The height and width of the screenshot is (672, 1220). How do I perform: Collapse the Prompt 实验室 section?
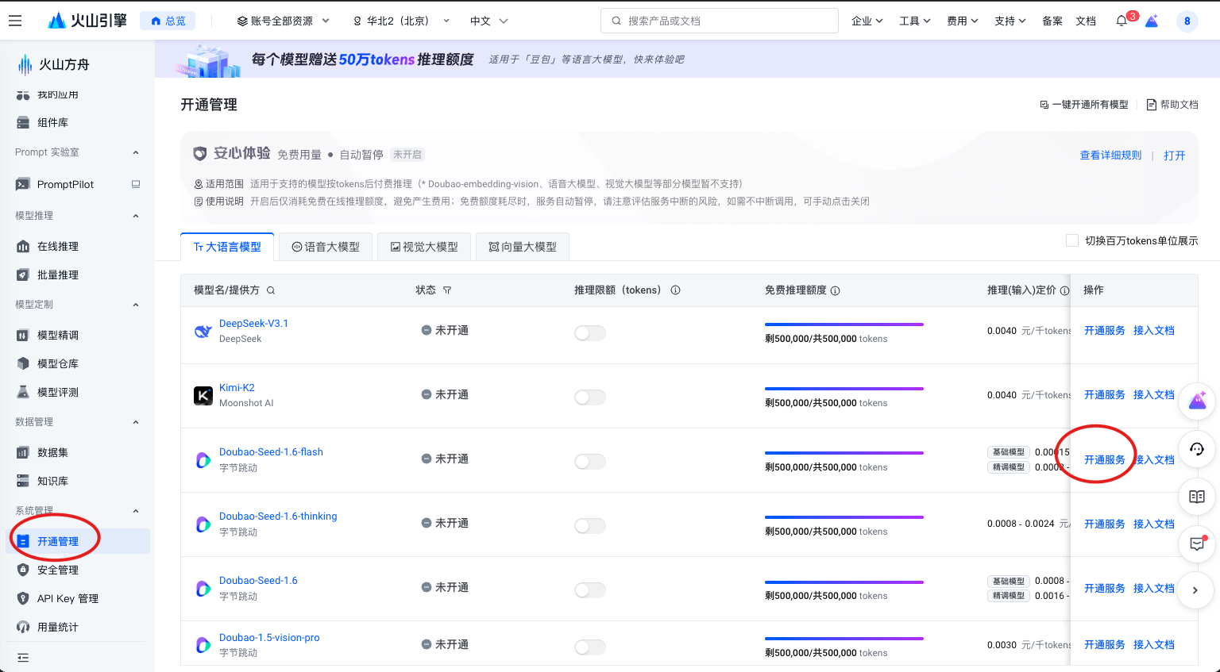pyautogui.click(x=136, y=152)
